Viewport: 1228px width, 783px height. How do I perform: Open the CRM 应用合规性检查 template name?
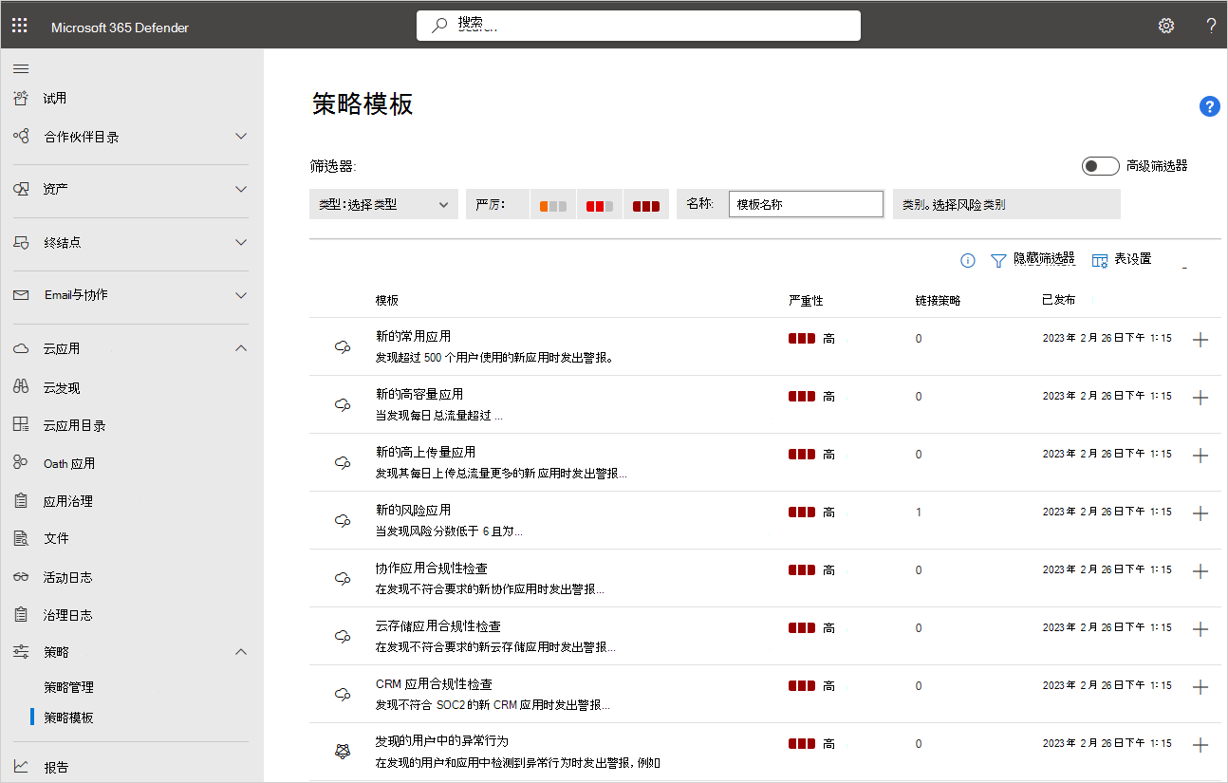[x=434, y=683]
